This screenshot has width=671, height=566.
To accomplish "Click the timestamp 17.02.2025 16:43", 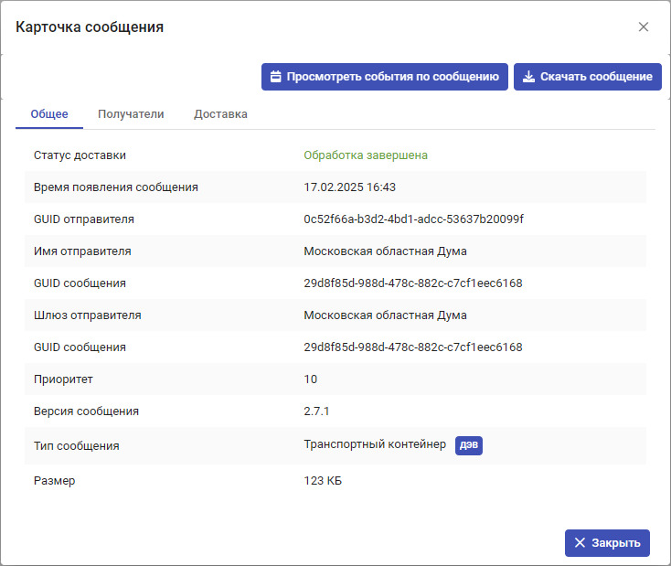I will point(349,187).
